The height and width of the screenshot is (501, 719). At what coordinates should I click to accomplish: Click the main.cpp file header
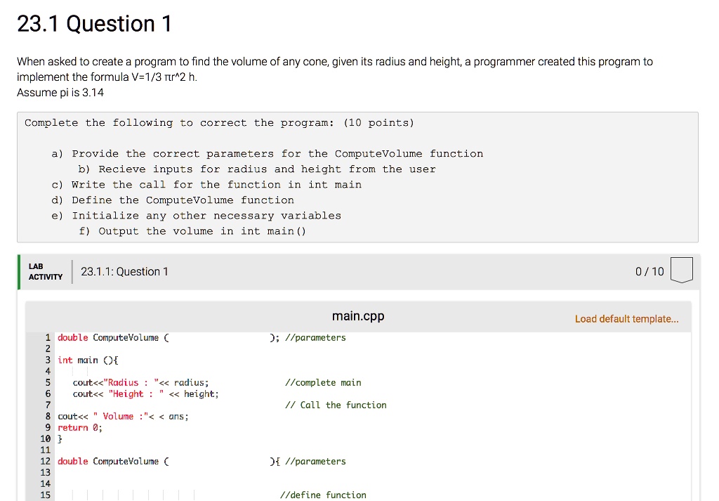click(x=358, y=316)
